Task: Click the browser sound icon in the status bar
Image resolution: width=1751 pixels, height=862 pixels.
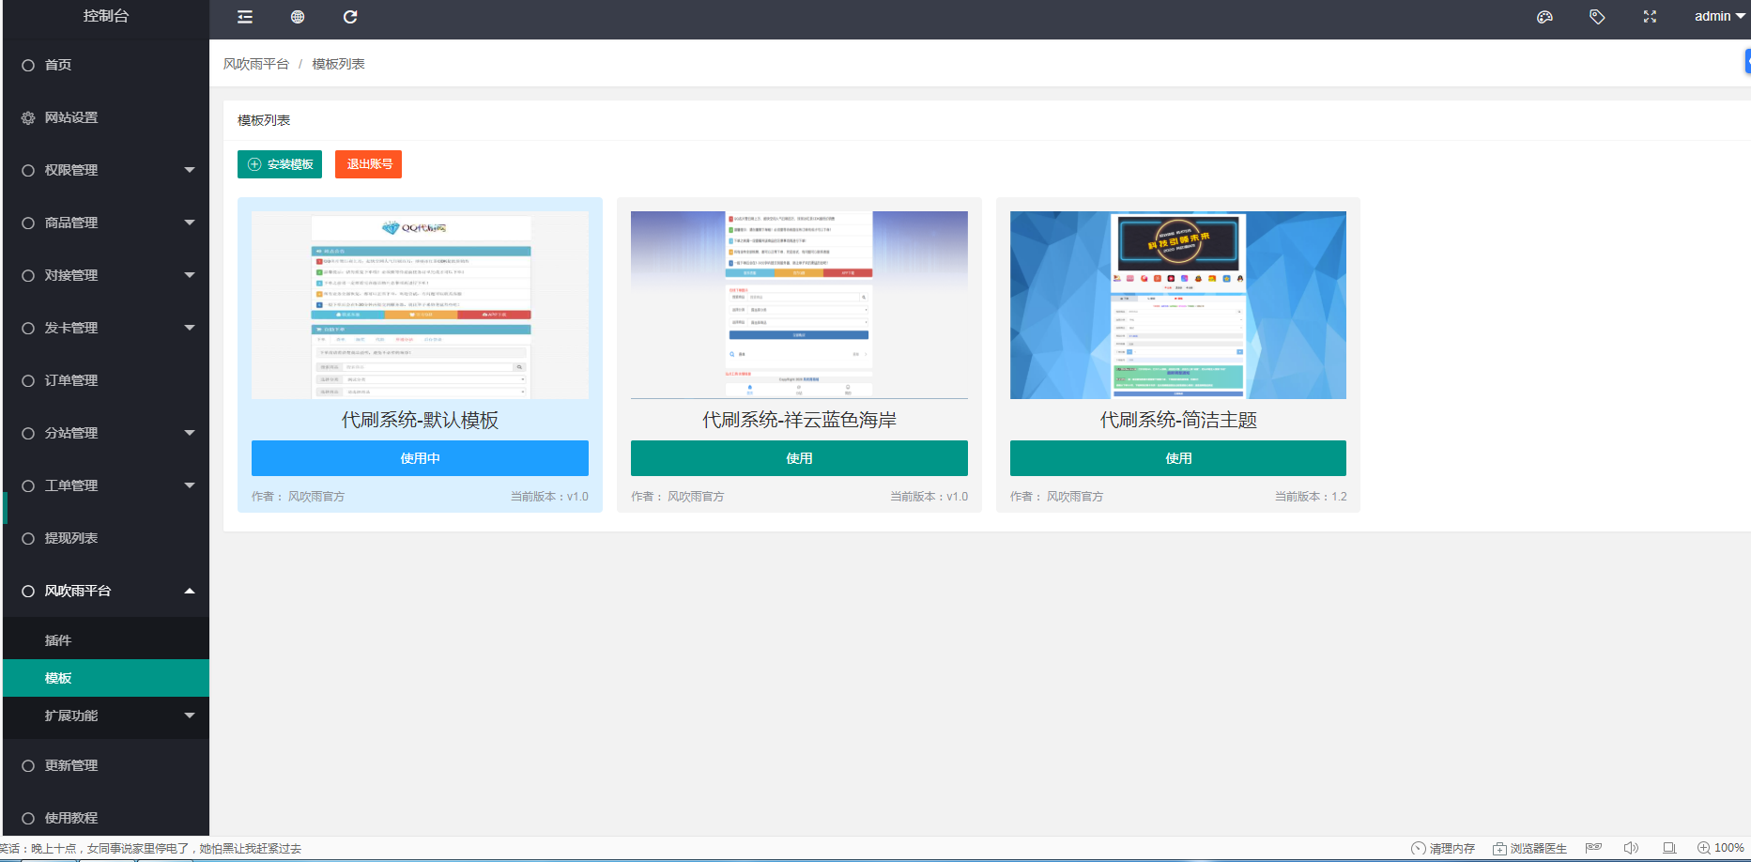Action: coord(1631,848)
